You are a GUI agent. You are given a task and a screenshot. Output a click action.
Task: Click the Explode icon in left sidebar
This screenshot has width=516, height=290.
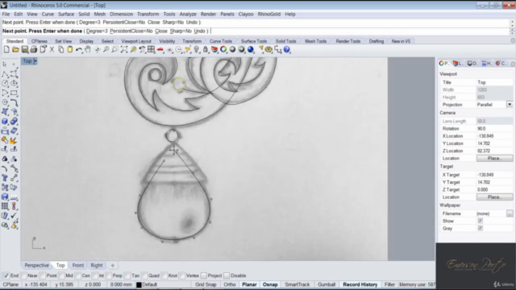[14, 140]
